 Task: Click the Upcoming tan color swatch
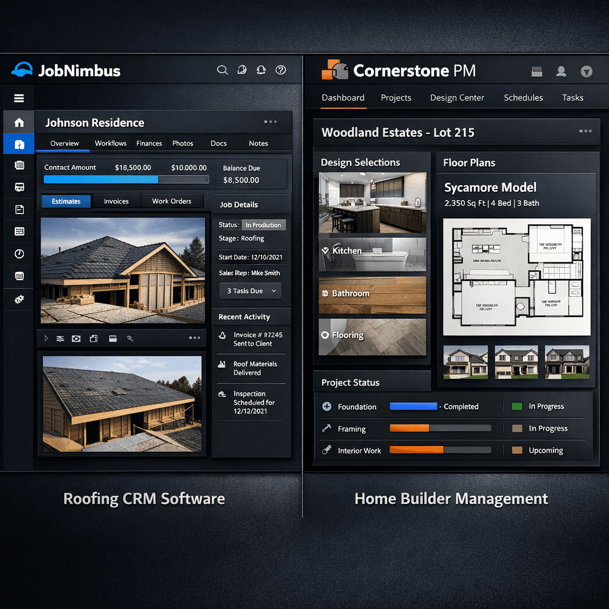(x=517, y=450)
